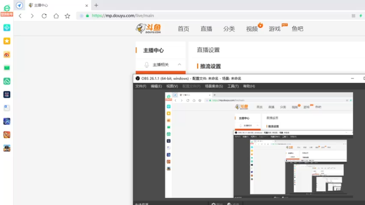Click the blue compass navigation button
Image resolution: width=365 pixels, height=205 pixels.
19,5
